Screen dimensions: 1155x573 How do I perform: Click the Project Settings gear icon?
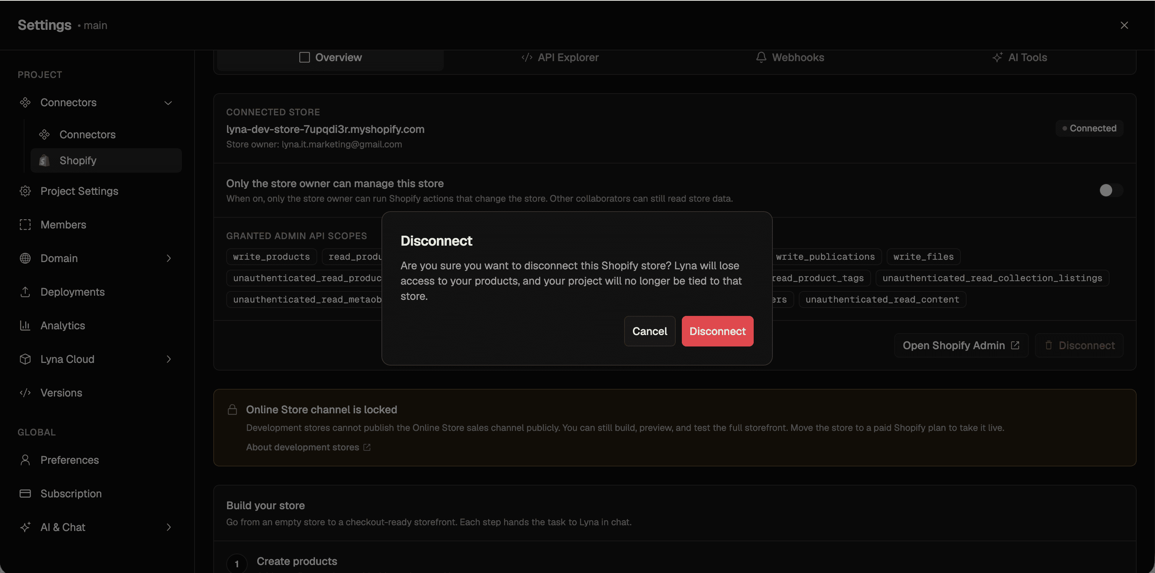pos(25,191)
